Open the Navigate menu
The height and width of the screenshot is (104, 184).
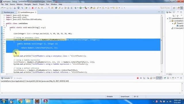[x=28, y=4]
